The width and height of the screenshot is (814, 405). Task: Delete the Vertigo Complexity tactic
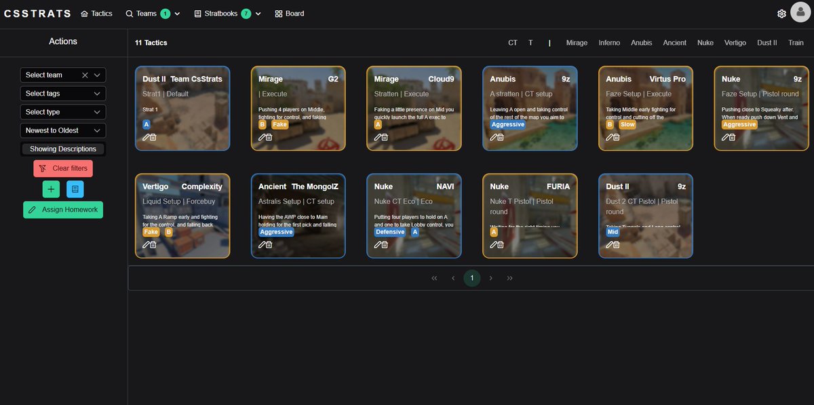(153, 244)
